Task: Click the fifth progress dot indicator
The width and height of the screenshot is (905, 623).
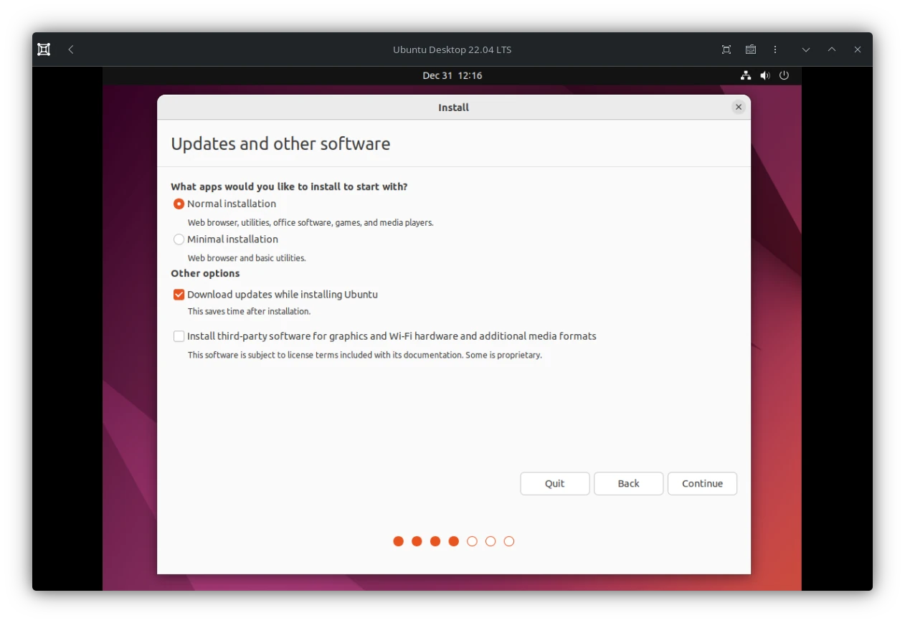Action: (472, 541)
